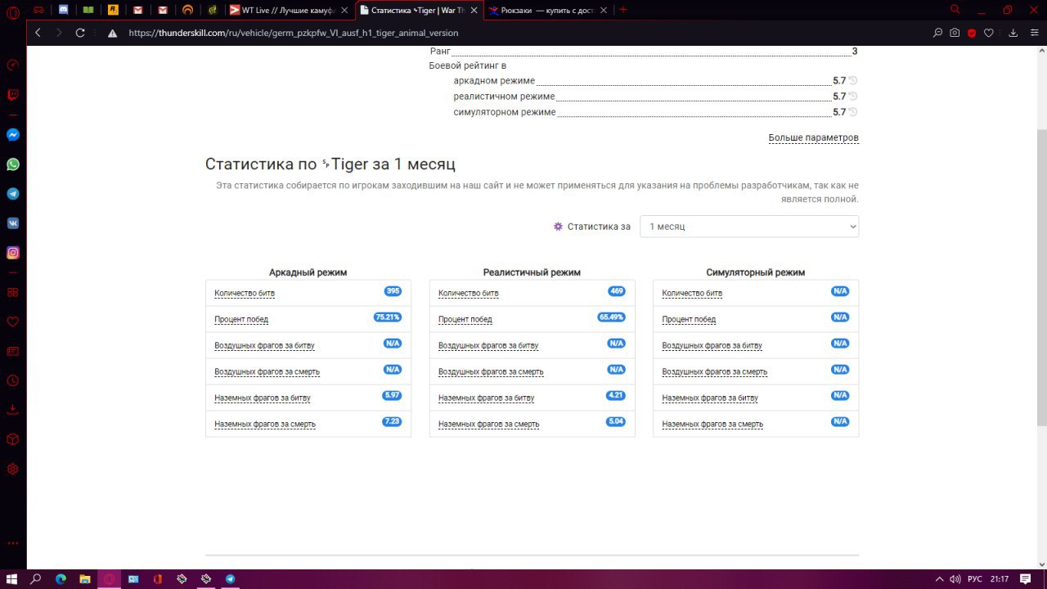The image size is (1047, 589).
Task: Close the WT Live tab
Action: (x=344, y=10)
